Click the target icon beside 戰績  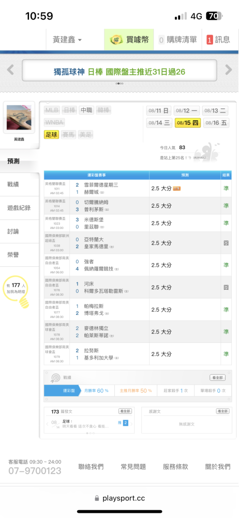[54, 378]
